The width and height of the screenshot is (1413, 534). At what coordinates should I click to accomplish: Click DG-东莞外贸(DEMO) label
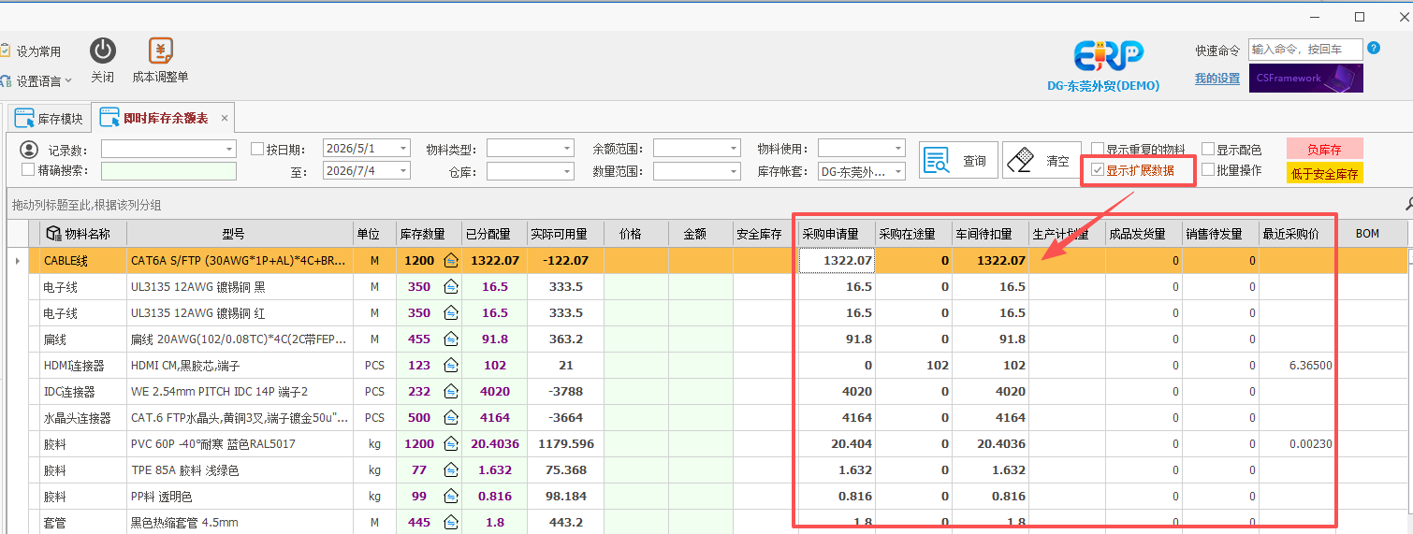(x=1103, y=86)
